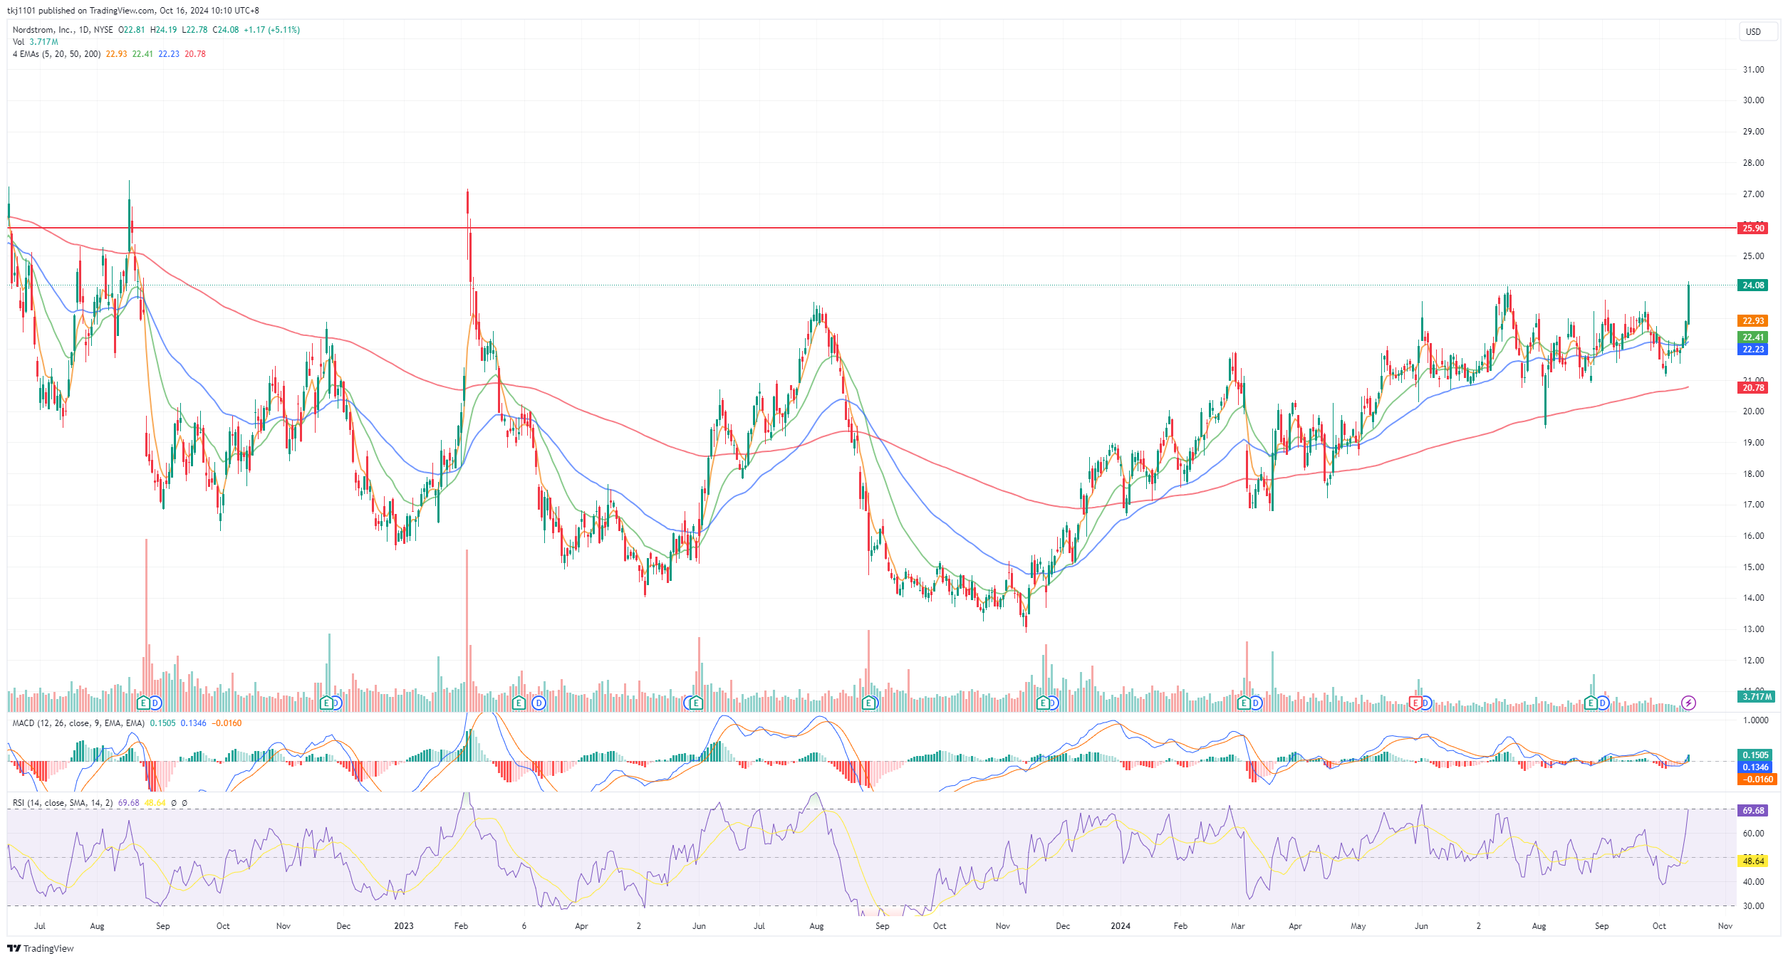This screenshot has height=961, width=1788.
Task: Click the orange 22.93 EMA price label
Action: 1753,321
